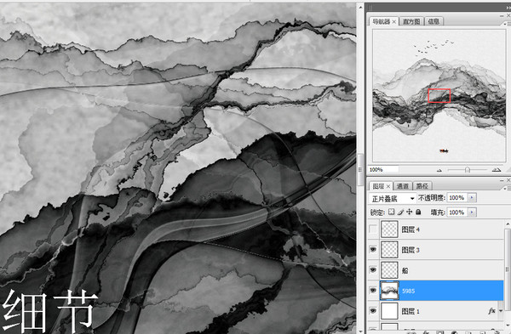
Task: Hide the 船 layer
Action: [373, 270]
